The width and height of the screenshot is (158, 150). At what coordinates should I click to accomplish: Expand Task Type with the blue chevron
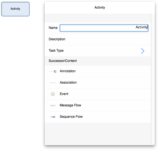tap(143, 51)
